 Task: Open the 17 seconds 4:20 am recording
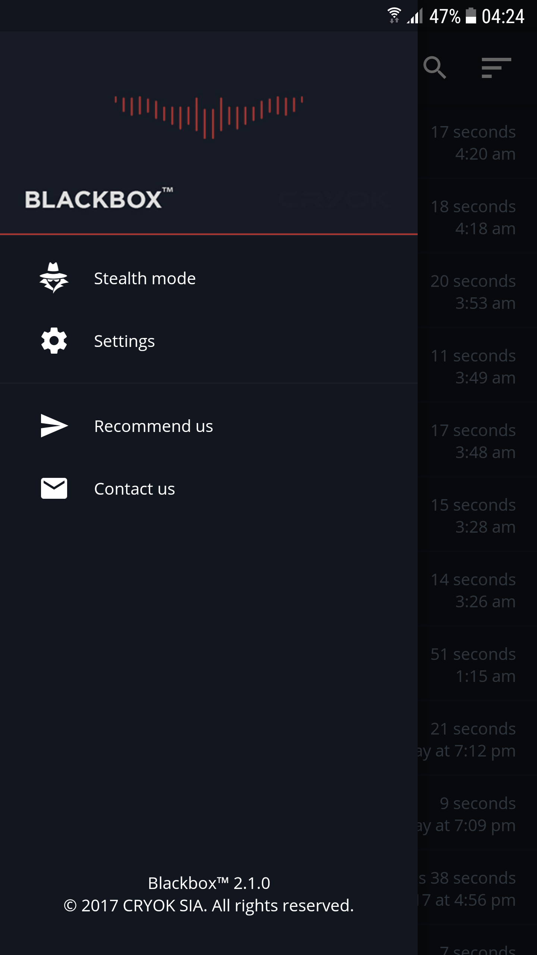pos(477,143)
